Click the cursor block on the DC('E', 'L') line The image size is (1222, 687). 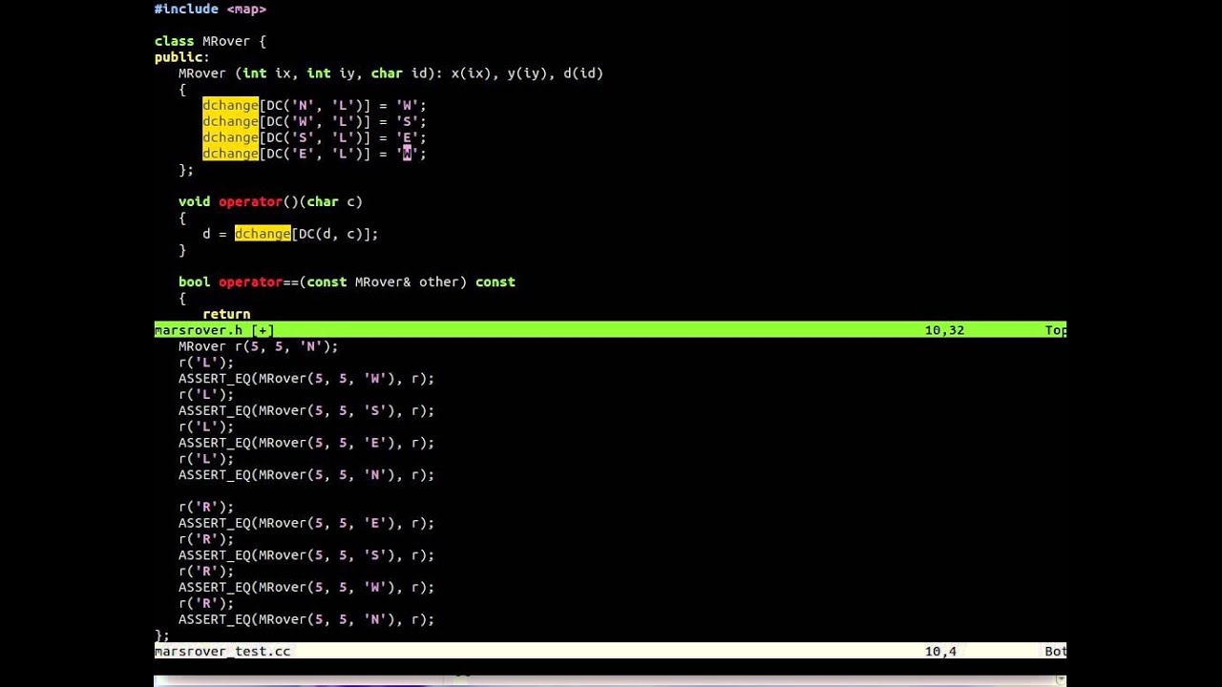click(x=407, y=154)
